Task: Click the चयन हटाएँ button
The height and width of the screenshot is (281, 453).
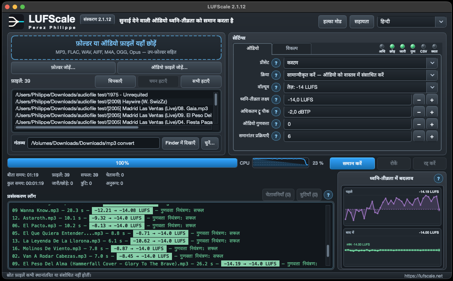Action: click(158, 82)
